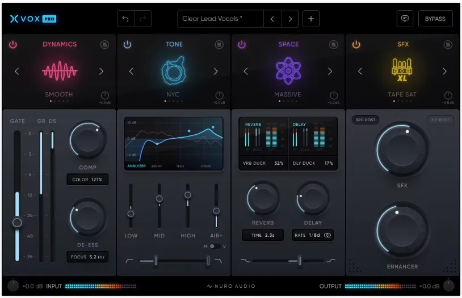This screenshot has width=462, height=298.
Task: Go to next preset arrow
Action: coord(290,19)
